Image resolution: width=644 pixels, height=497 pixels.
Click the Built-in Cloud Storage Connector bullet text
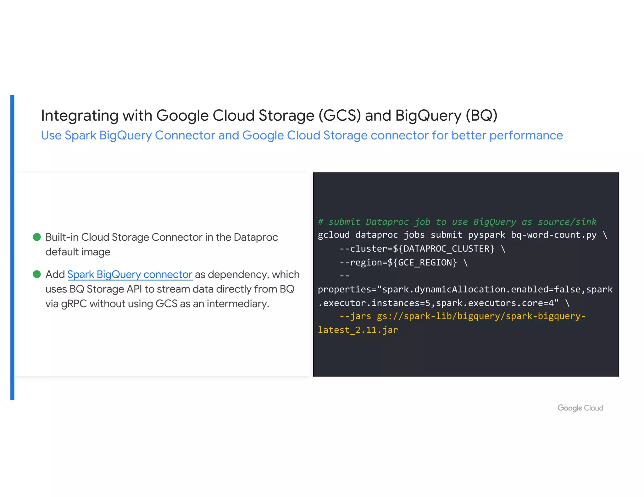161,237
